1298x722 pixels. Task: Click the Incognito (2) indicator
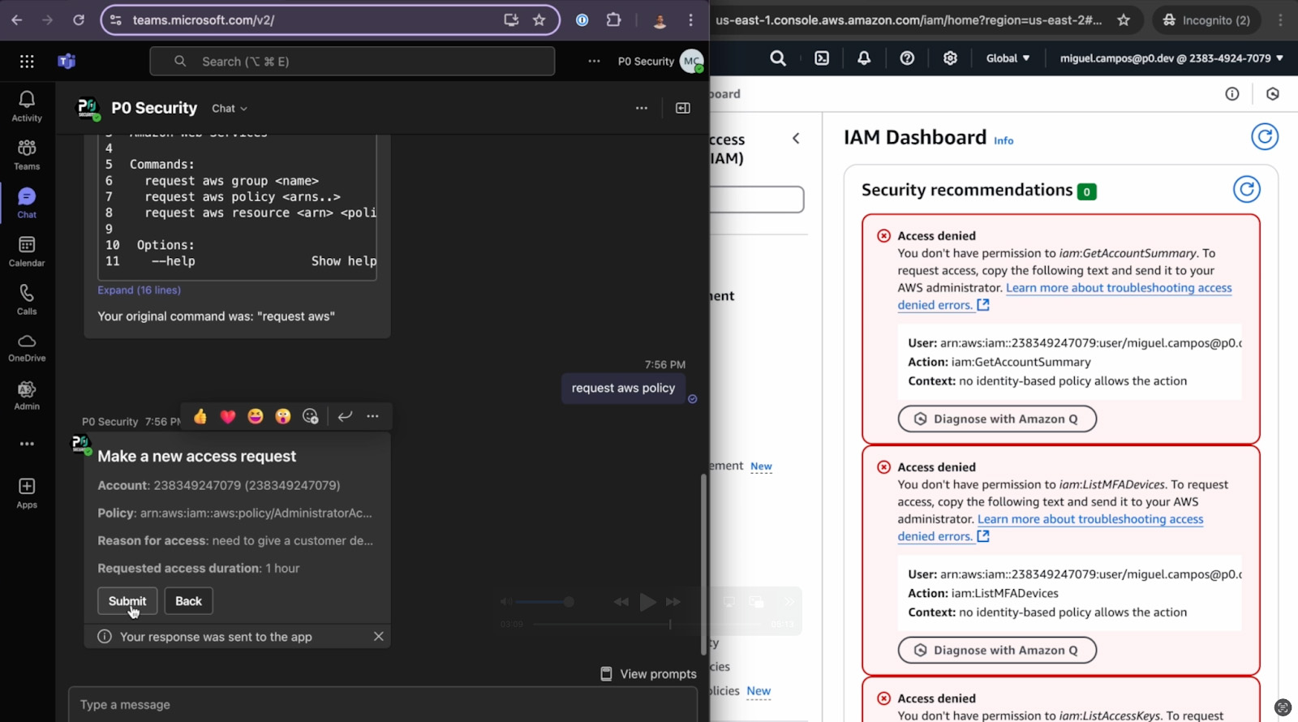point(1206,20)
